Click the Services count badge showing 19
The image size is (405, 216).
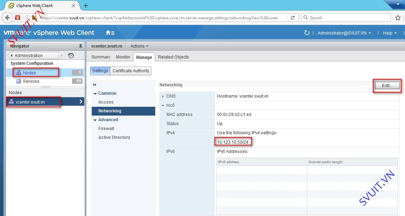tap(77, 81)
